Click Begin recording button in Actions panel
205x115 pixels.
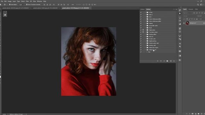pyautogui.click(x=161, y=61)
